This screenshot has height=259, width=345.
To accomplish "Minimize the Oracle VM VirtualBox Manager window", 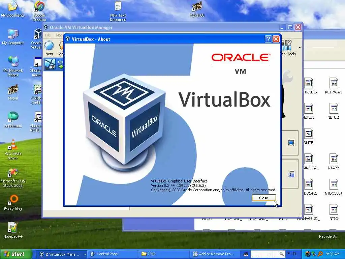I will 282,27.
